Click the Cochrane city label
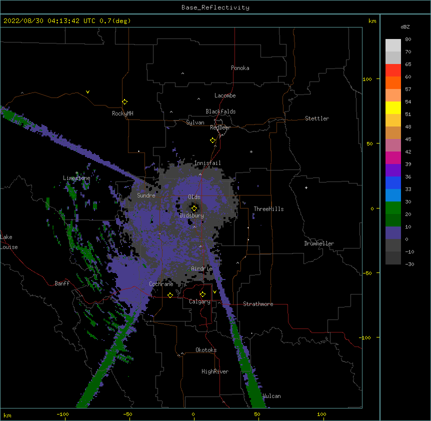The width and height of the screenshot is (431, 421). point(161,284)
